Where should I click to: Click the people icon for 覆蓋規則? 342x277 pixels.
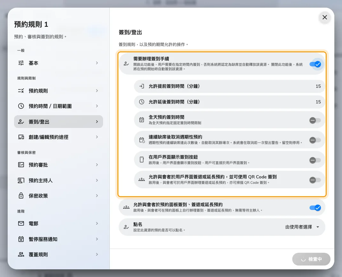coord(21,254)
